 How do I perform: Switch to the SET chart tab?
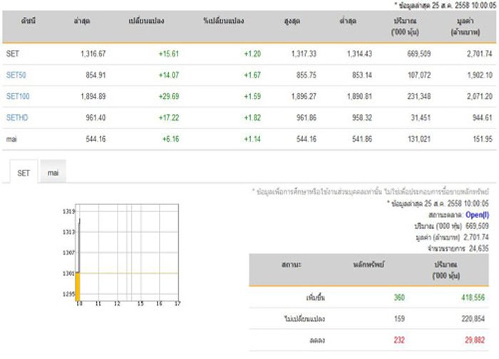tap(24, 172)
